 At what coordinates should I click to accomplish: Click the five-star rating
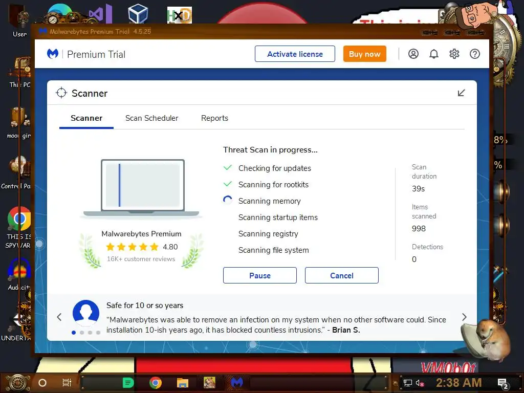pyautogui.click(x=132, y=247)
